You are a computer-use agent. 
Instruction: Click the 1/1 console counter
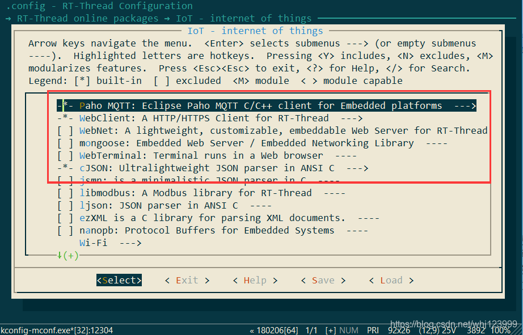click(311, 330)
